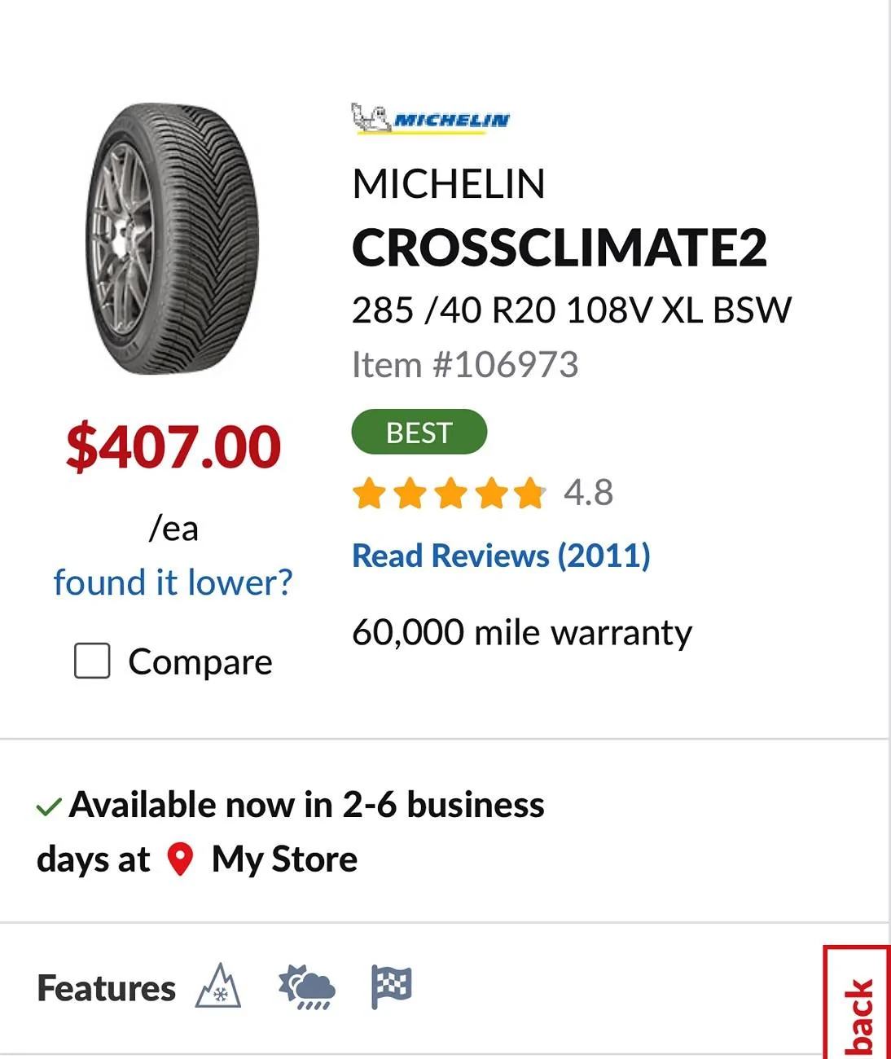The width and height of the screenshot is (891, 1059).
Task: Click the checkered flag performance feature icon
Action: [392, 986]
